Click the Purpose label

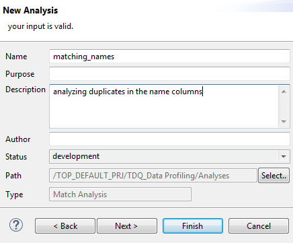20,74
